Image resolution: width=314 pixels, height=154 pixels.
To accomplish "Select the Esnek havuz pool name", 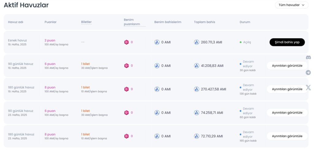I will (x=17, y=40).
